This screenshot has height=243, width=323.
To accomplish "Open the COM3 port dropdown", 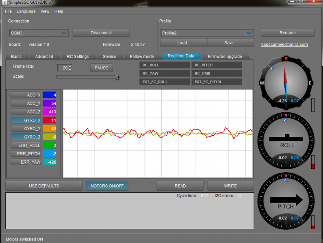I will pyautogui.click(x=64, y=33).
